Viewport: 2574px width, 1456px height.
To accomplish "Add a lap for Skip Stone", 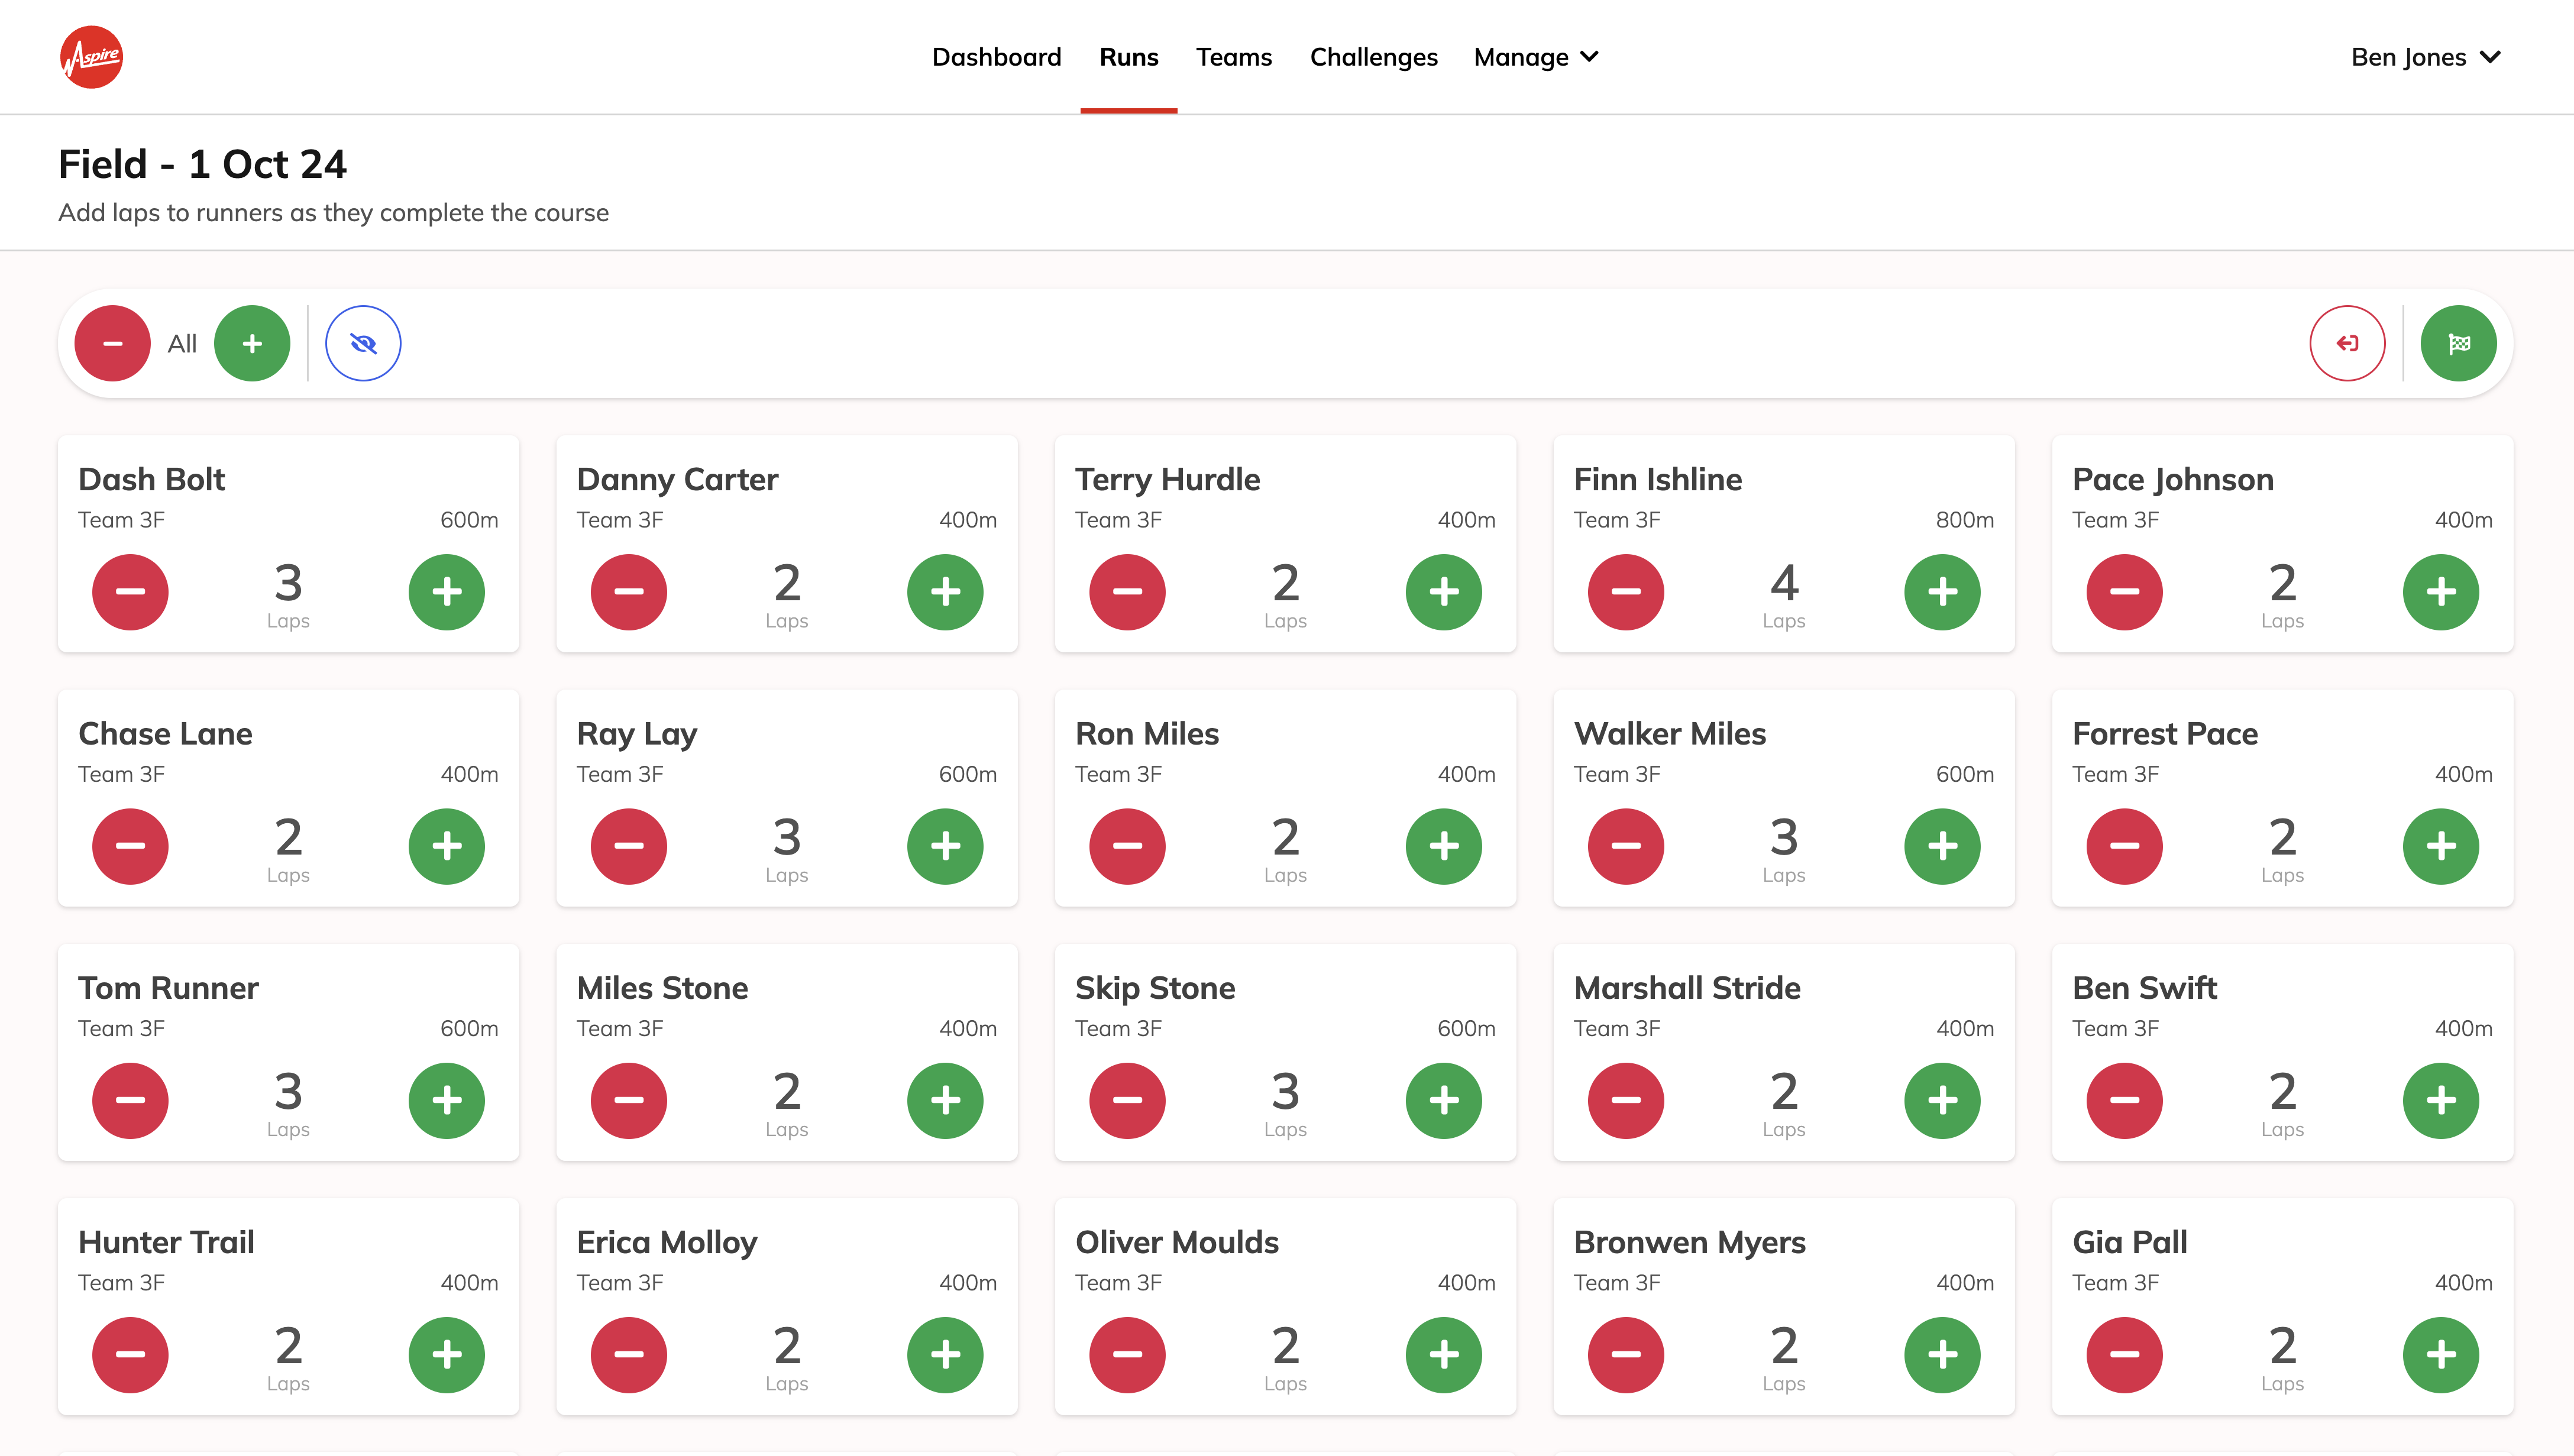I will [x=1444, y=1100].
